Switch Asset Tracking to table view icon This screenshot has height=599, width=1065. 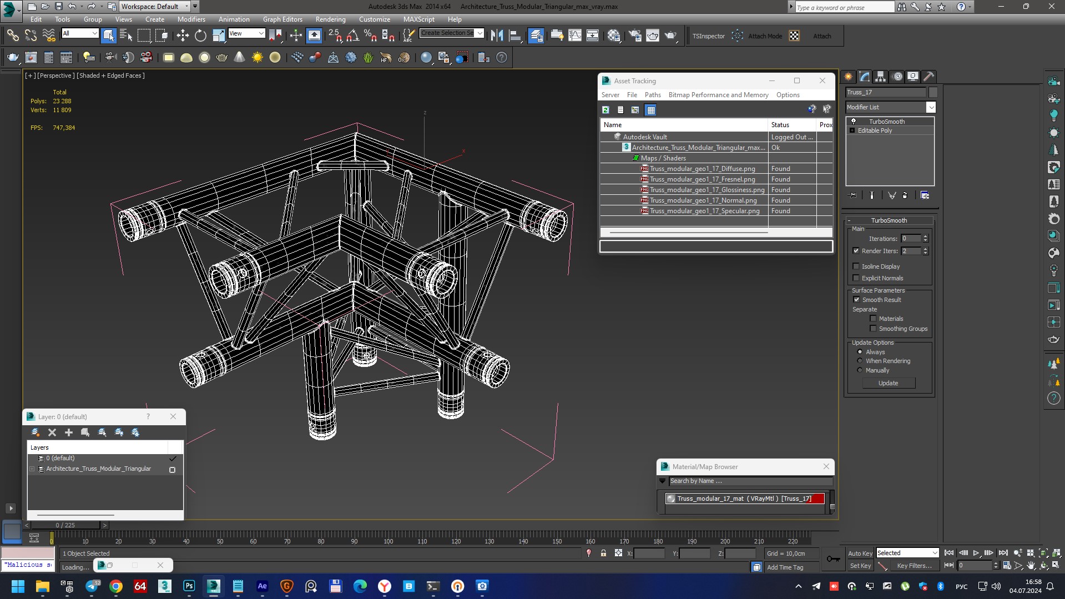651,110
